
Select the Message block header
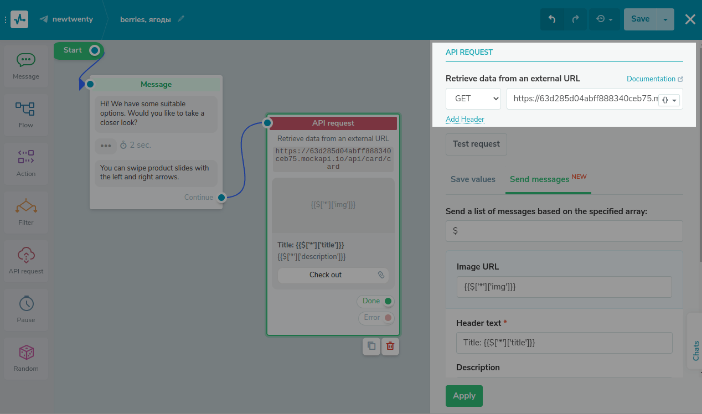[156, 84]
